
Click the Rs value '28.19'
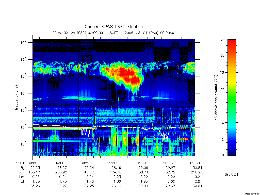tap(116, 168)
